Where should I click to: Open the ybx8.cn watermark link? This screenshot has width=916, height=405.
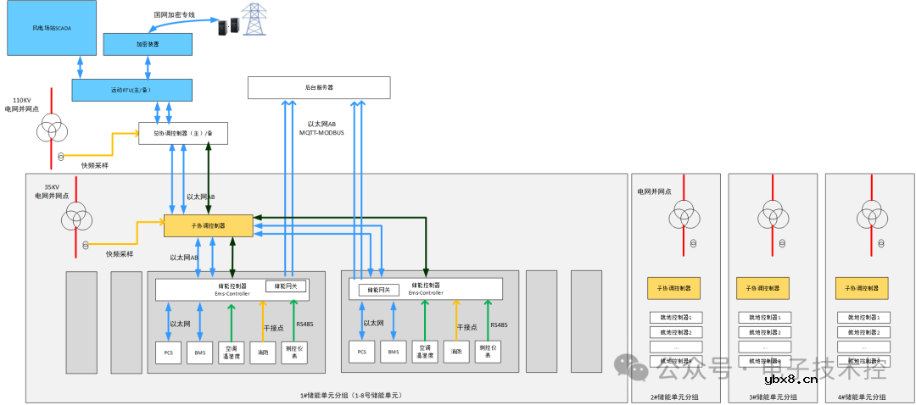(x=790, y=380)
